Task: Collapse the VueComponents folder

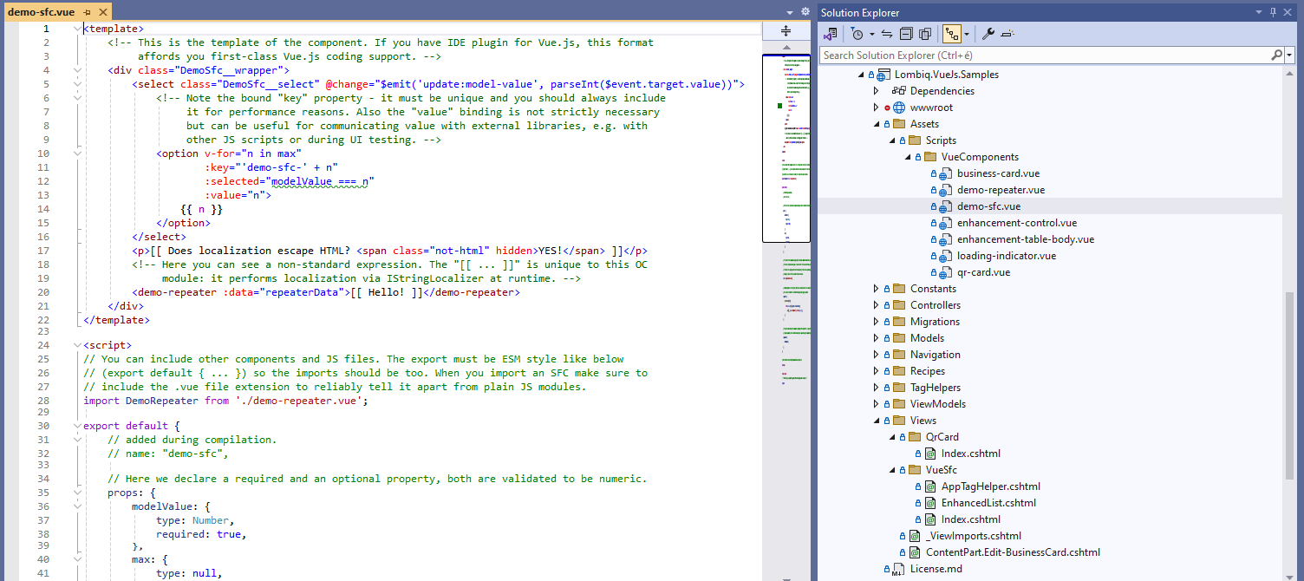Action: click(x=907, y=157)
